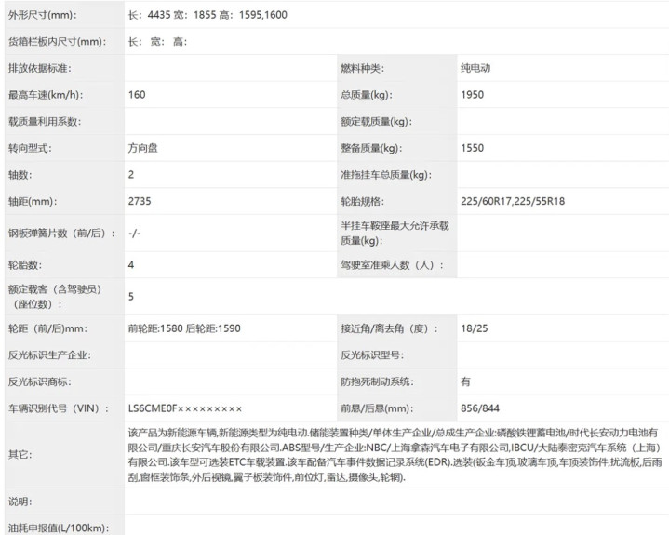Click the total mass value 1950

coord(472,95)
